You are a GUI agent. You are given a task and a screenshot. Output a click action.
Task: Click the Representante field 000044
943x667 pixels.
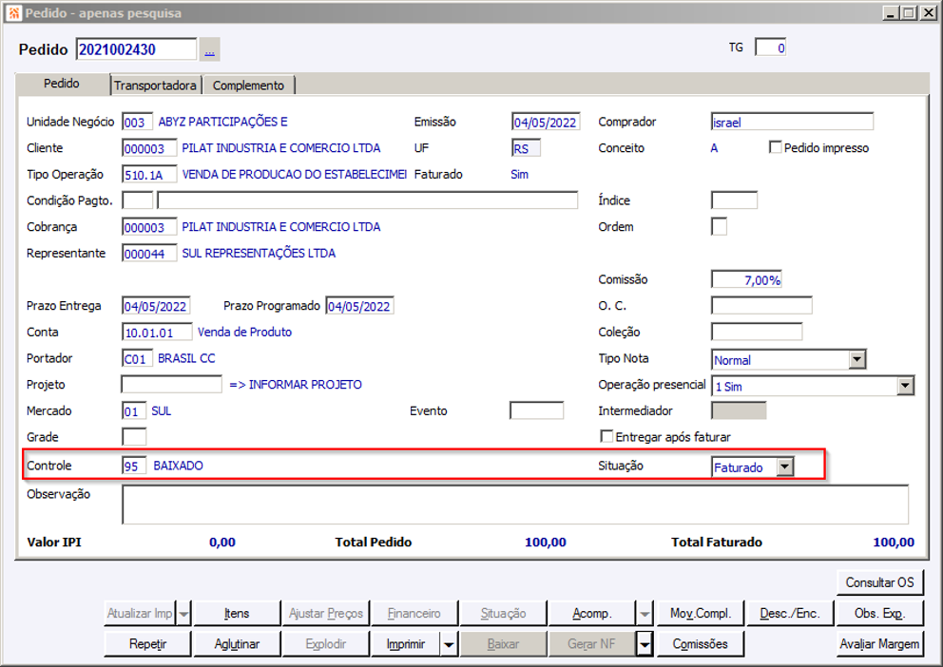[x=149, y=254]
